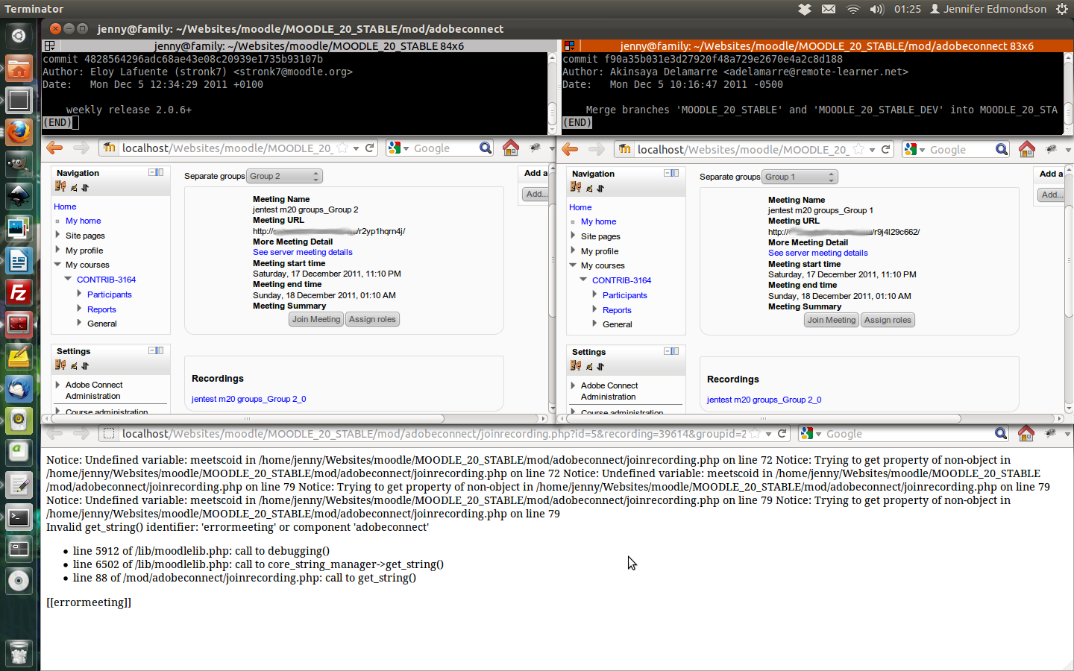1074x671 pixels.
Task: Expand My profile in right Navigation tree
Action: (573, 251)
